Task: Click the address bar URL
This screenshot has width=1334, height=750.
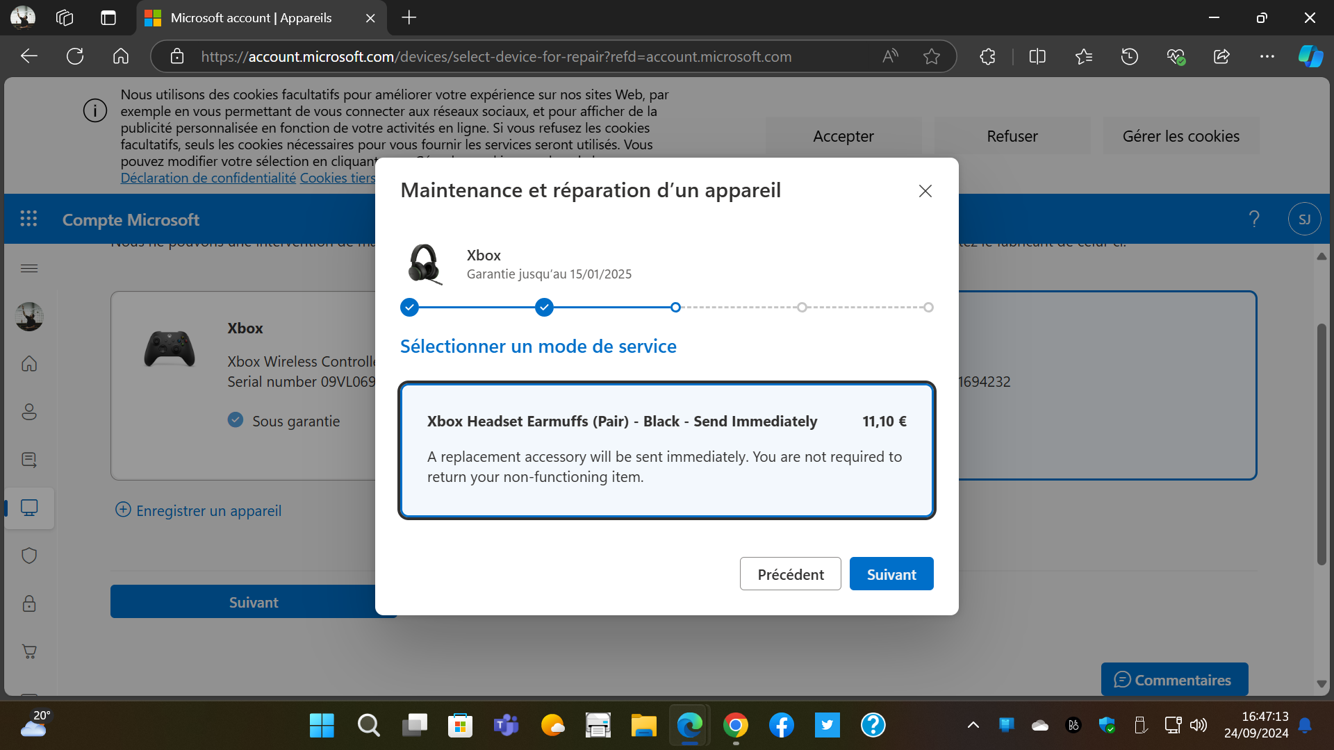Action: point(496,57)
